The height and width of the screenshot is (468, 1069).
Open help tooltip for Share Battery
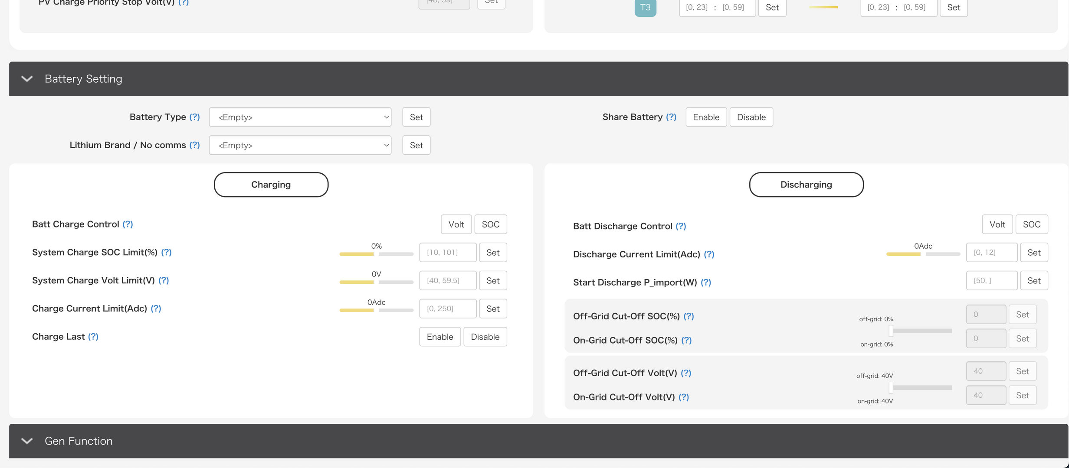point(671,117)
